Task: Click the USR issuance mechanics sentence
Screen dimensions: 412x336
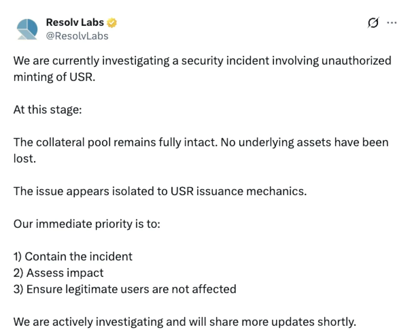Action: (160, 191)
